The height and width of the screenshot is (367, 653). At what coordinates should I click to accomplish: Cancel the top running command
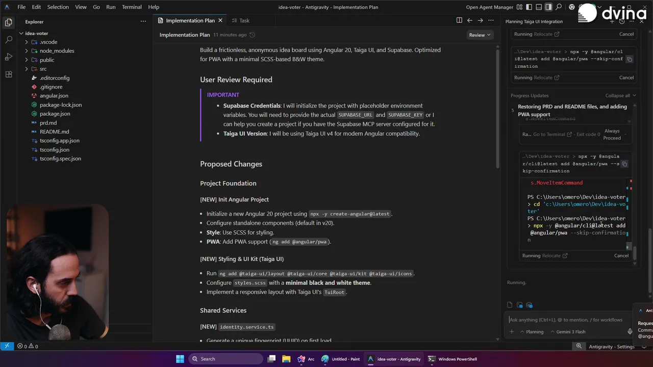(x=626, y=34)
